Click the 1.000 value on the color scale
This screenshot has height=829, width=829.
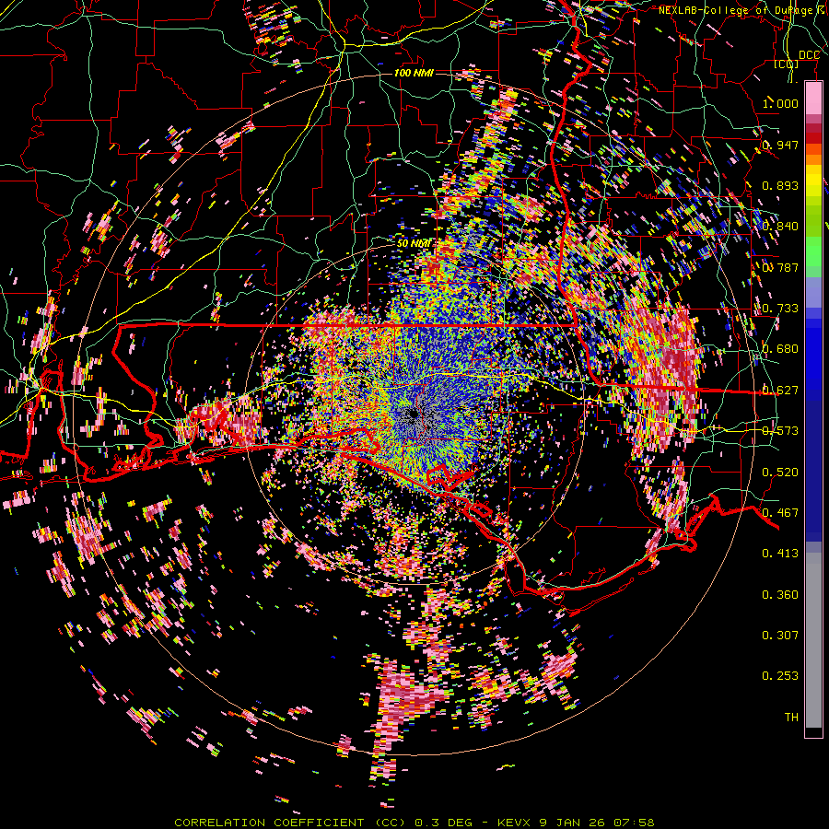pos(780,103)
